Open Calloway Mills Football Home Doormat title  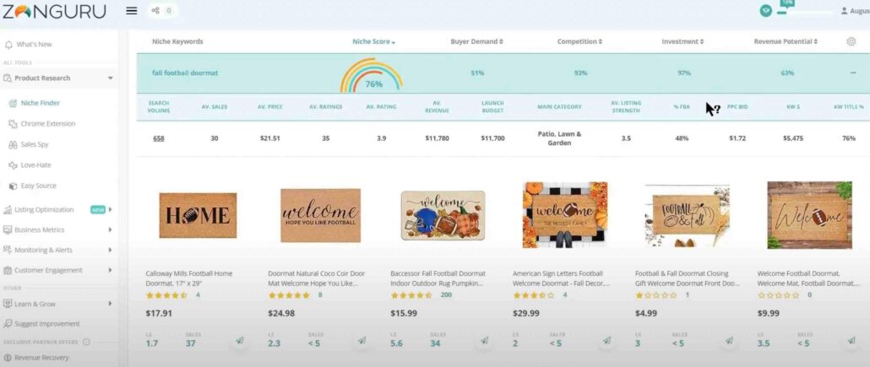coord(188,278)
